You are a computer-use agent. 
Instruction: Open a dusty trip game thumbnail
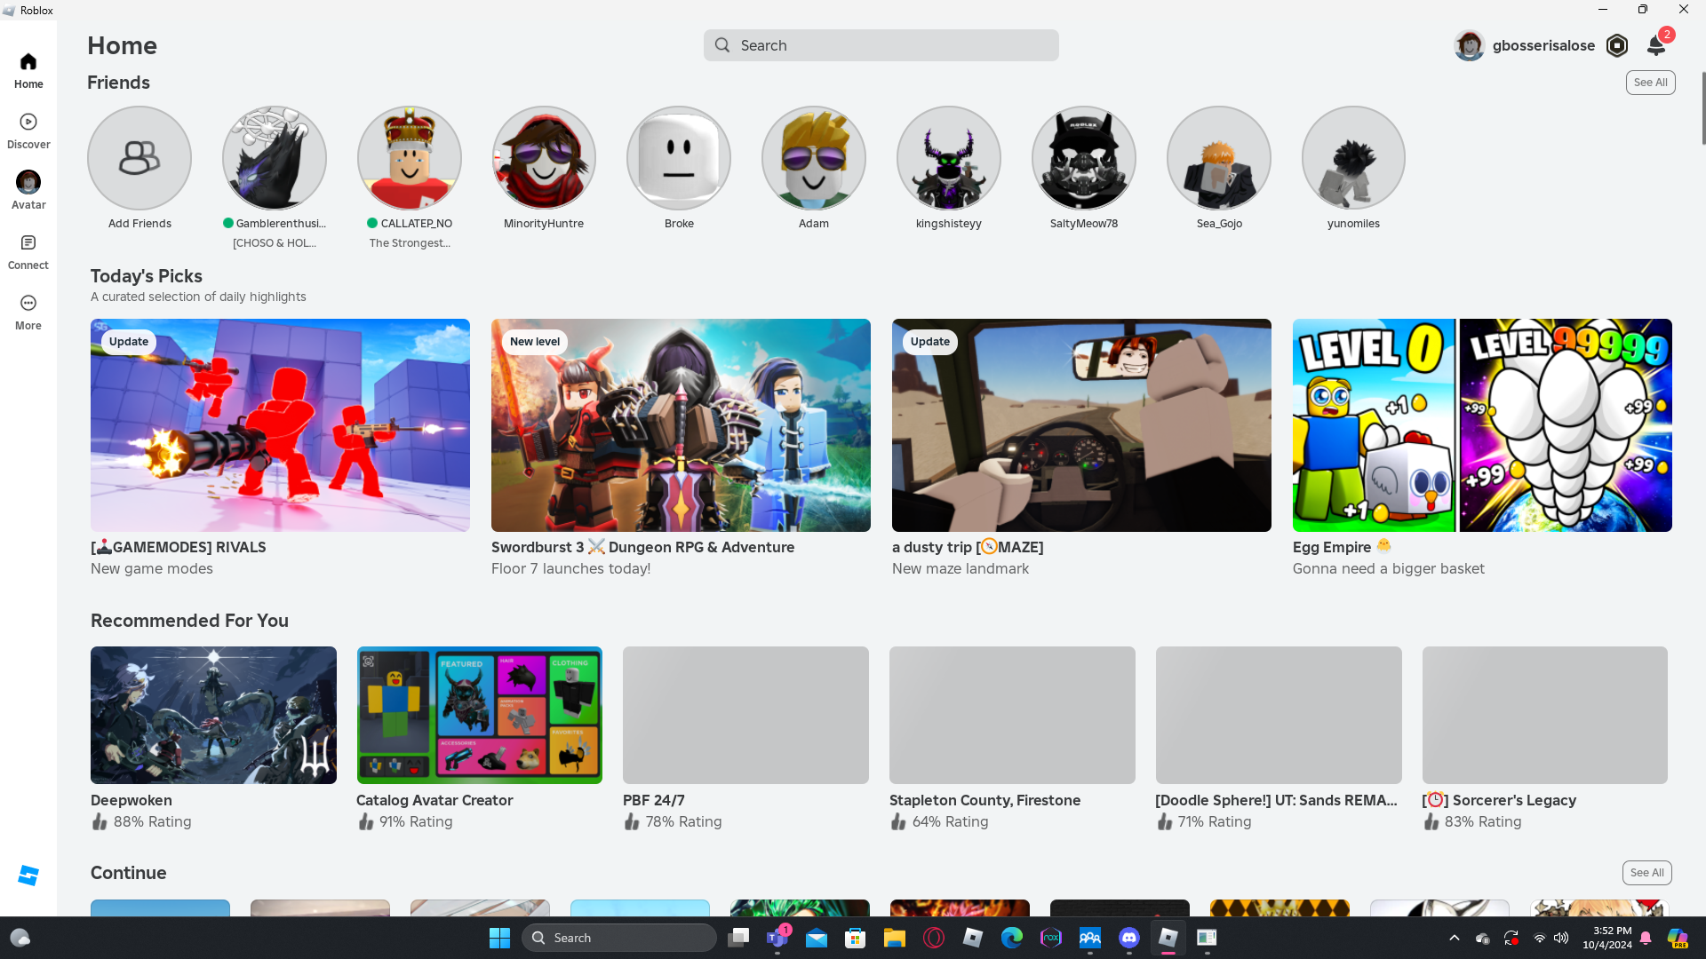click(x=1081, y=425)
